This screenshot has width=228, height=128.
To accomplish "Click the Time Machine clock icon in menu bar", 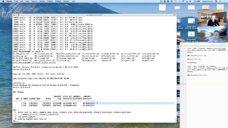I will tap(176, 1).
